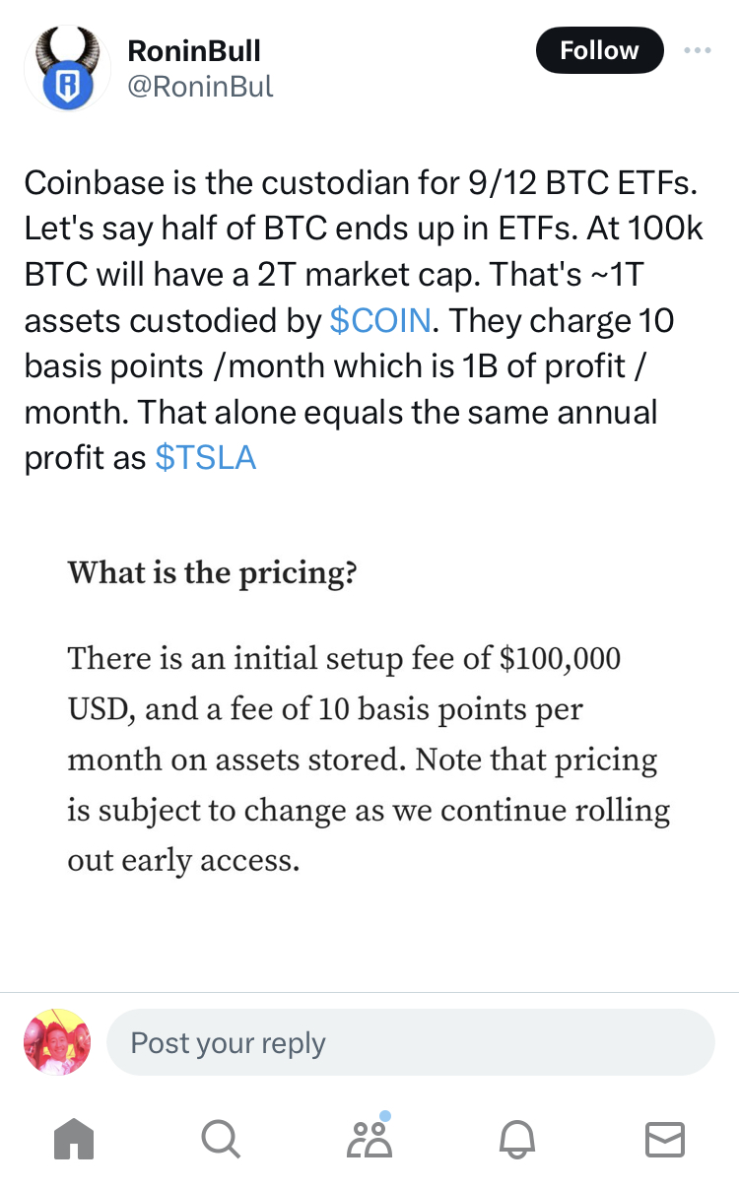Open the Notifications bell icon
The image size is (739, 1188).
click(x=516, y=1140)
